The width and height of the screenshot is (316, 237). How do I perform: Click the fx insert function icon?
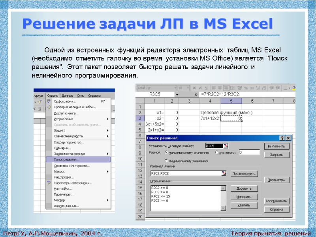[x=196, y=94]
